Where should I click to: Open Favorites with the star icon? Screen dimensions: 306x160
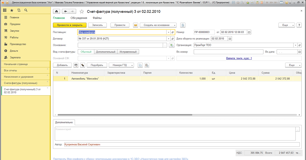12,10
